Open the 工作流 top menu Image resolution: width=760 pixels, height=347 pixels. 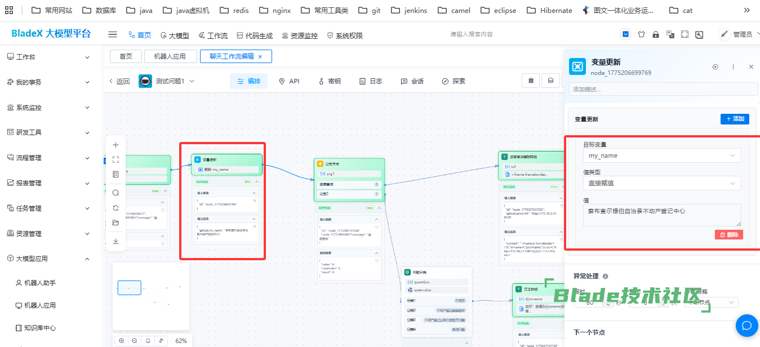click(213, 35)
